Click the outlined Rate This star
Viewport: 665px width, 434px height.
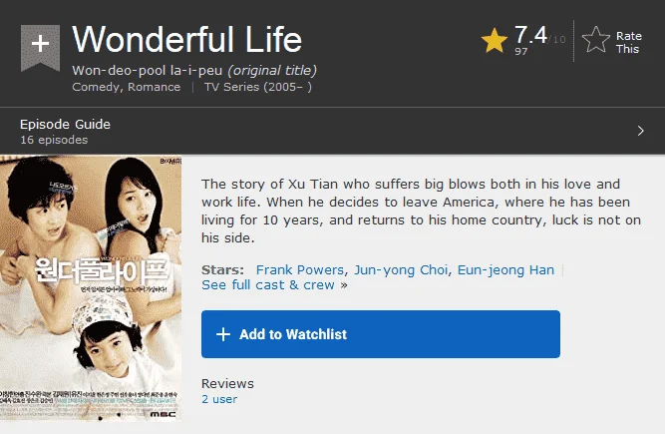[596, 40]
